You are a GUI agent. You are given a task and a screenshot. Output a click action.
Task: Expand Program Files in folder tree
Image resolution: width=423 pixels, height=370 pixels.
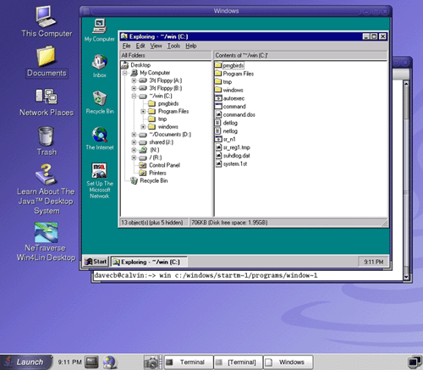click(143, 112)
